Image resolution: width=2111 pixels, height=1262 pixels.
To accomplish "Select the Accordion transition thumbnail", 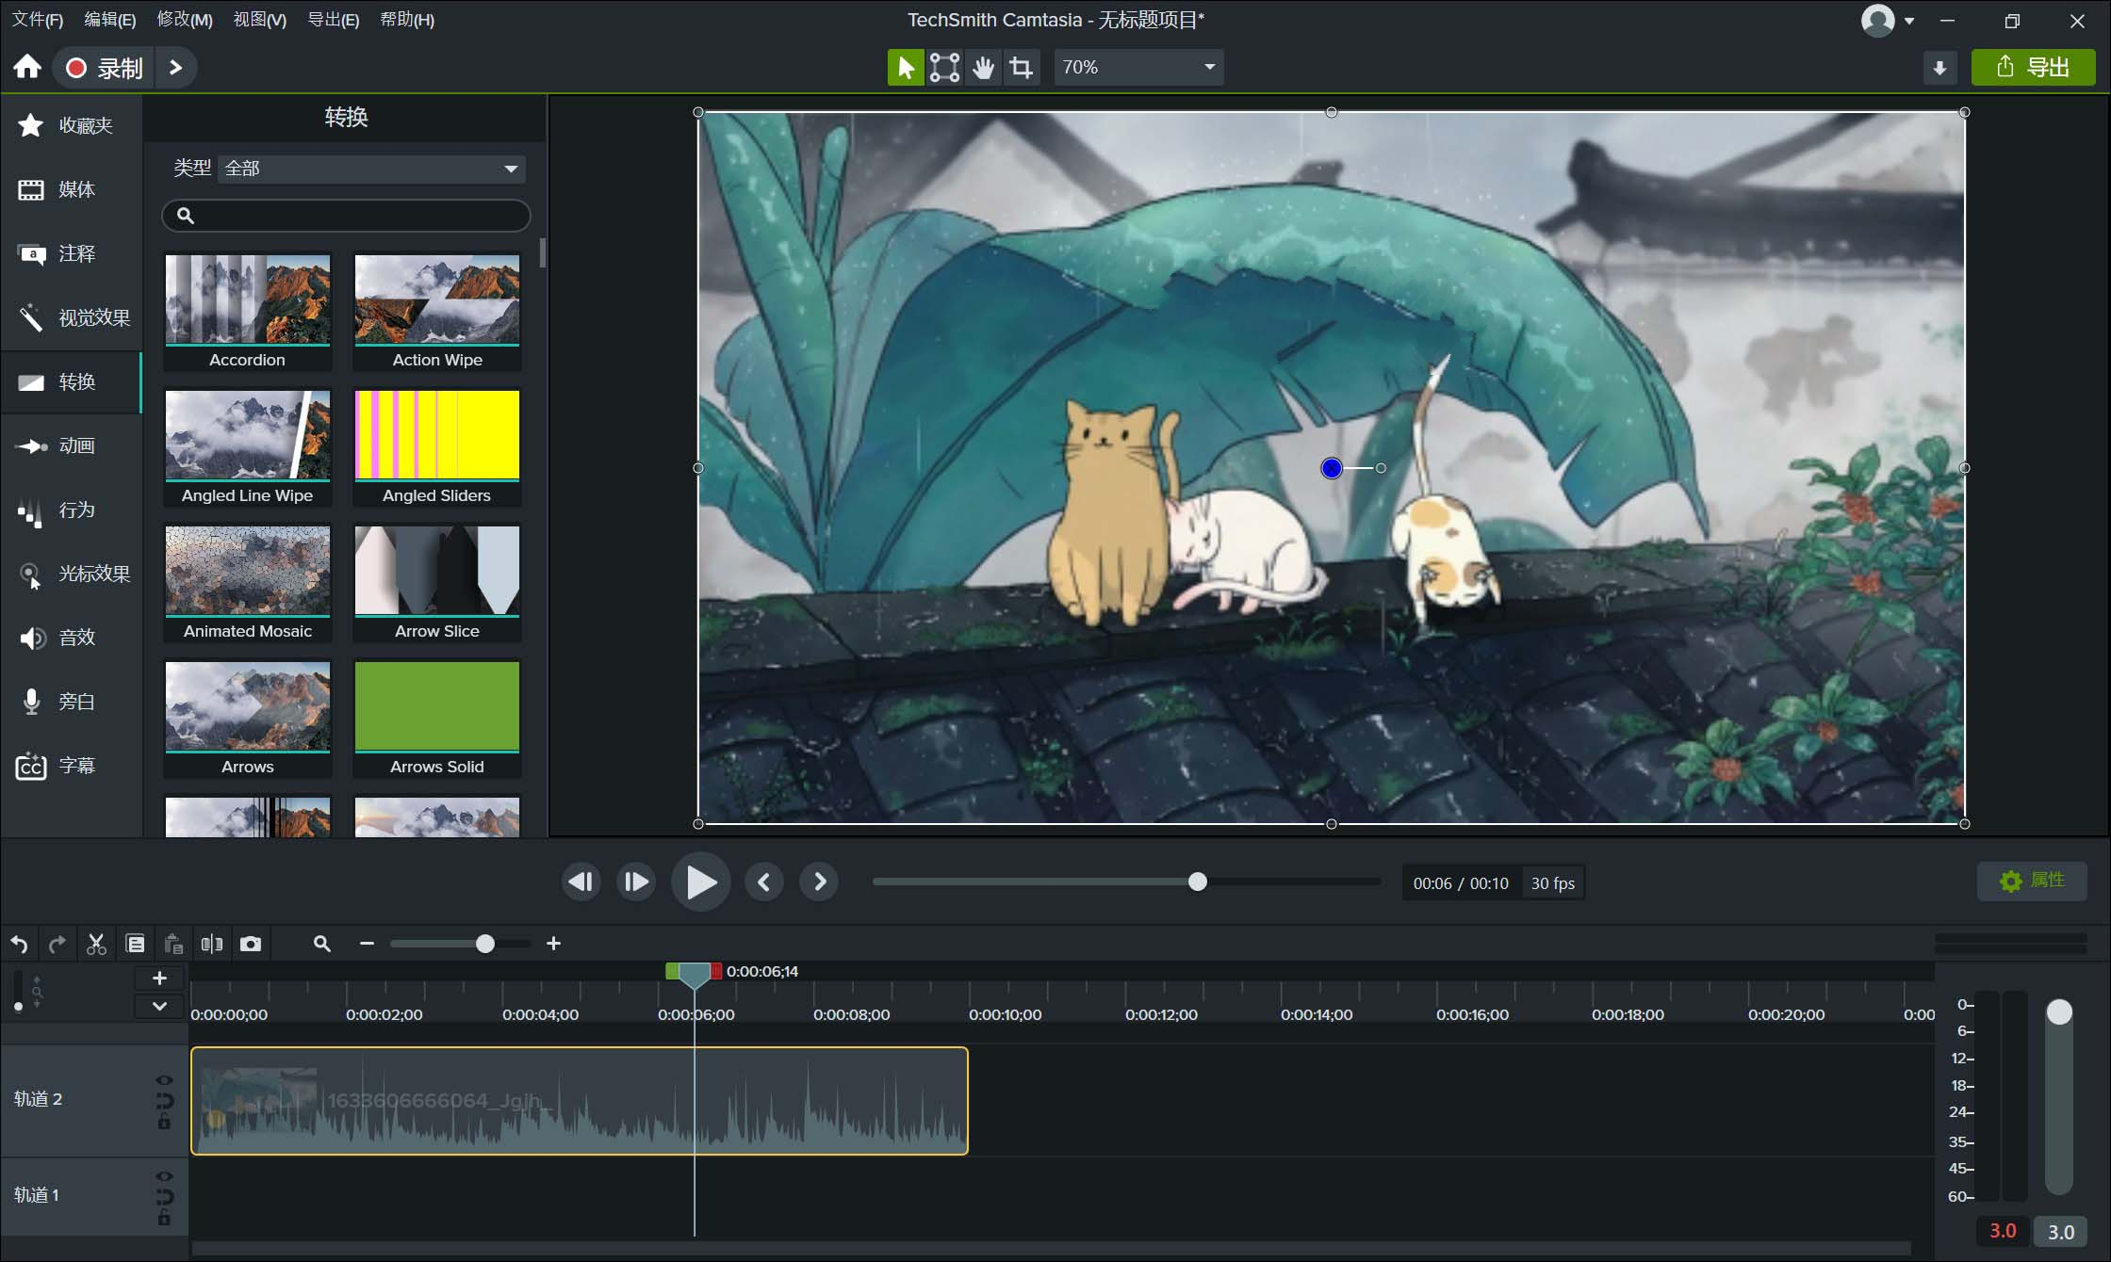I will (x=248, y=312).
